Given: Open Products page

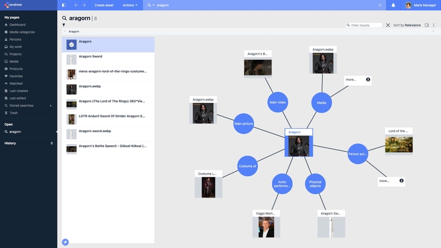Looking at the screenshot, I should [16, 69].
